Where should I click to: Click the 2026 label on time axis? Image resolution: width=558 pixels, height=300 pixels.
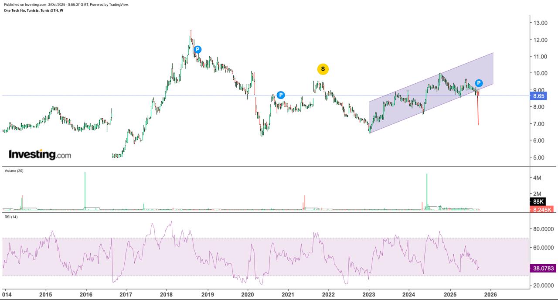[x=491, y=293]
